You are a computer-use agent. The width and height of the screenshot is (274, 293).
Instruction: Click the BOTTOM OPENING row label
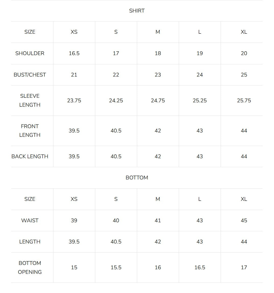[x=30, y=267]
